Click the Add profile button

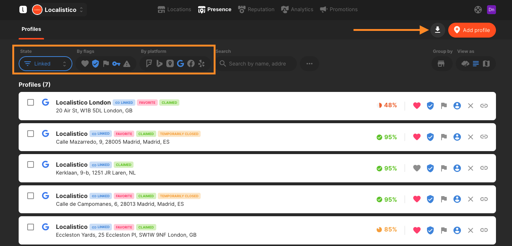472,30
